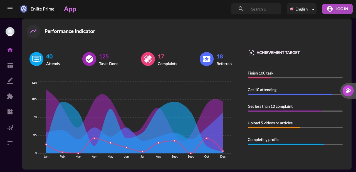Click the Search Ui input field
Image resolution: width=356 pixels, height=172 pixels.
click(x=259, y=9)
